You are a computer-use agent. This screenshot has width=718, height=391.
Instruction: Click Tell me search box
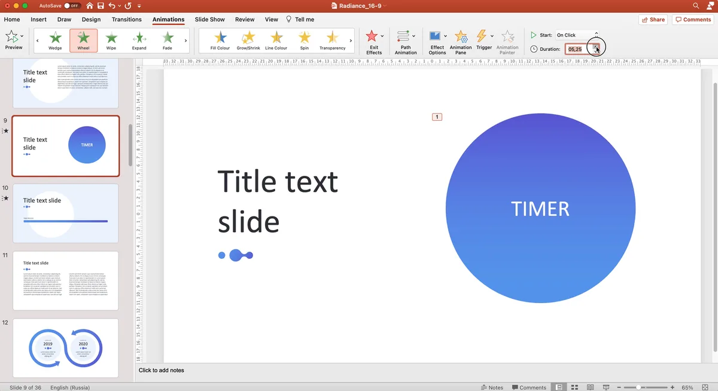[300, 19]
